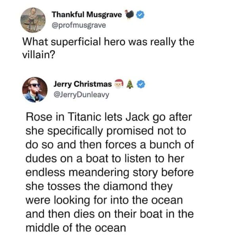
Task: Click the Christmas tree emoji beside Jerry's name
Action: (x=129, y=84)
